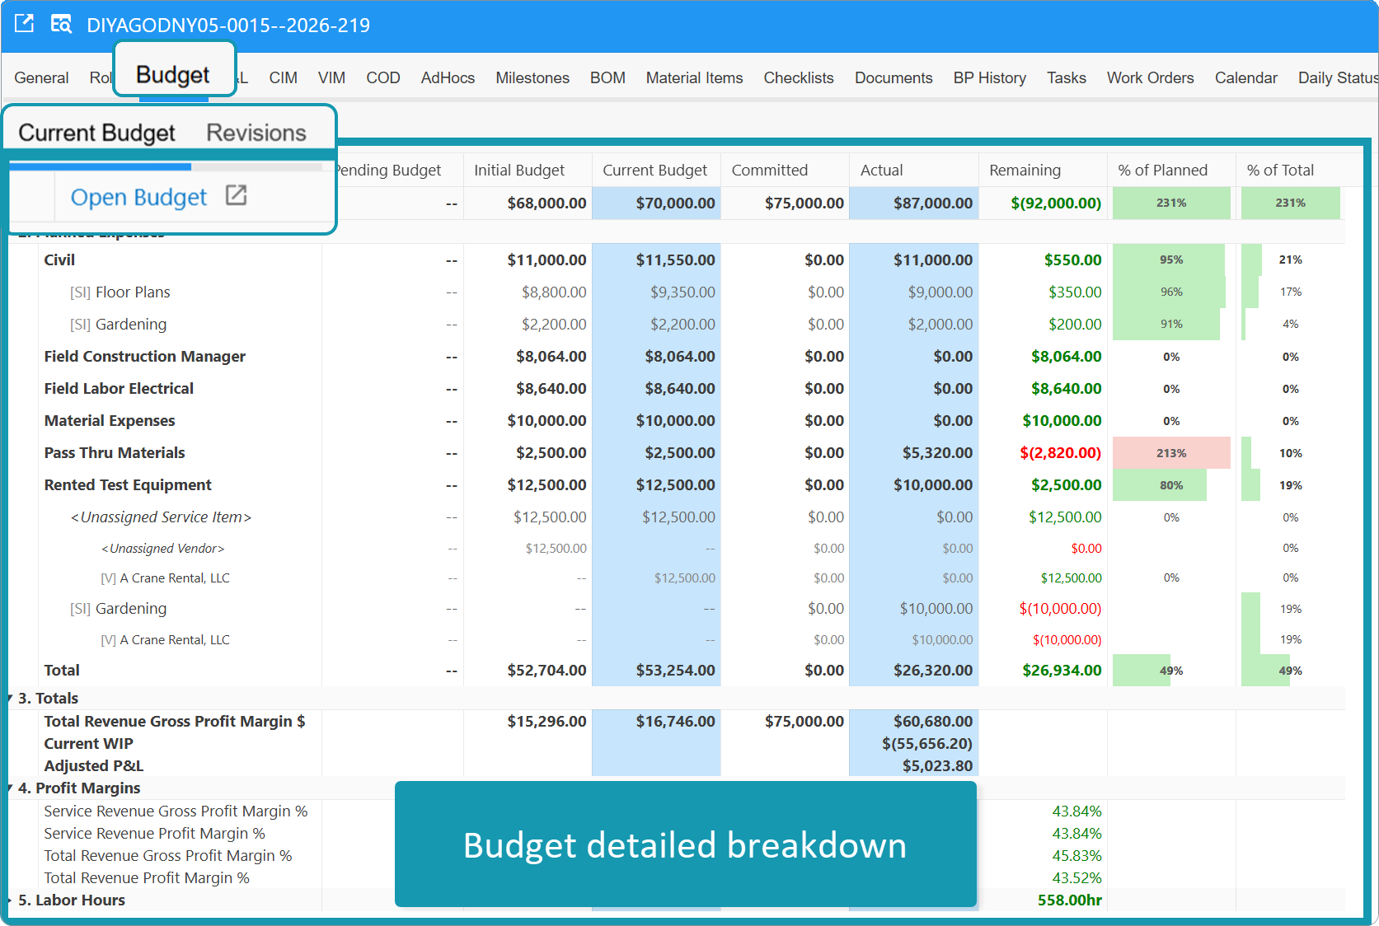Click the Current WIP row label

point(88,744)
